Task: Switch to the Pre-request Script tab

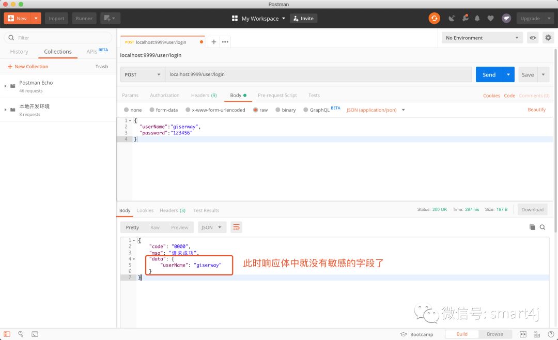Action: pos(277,95)
